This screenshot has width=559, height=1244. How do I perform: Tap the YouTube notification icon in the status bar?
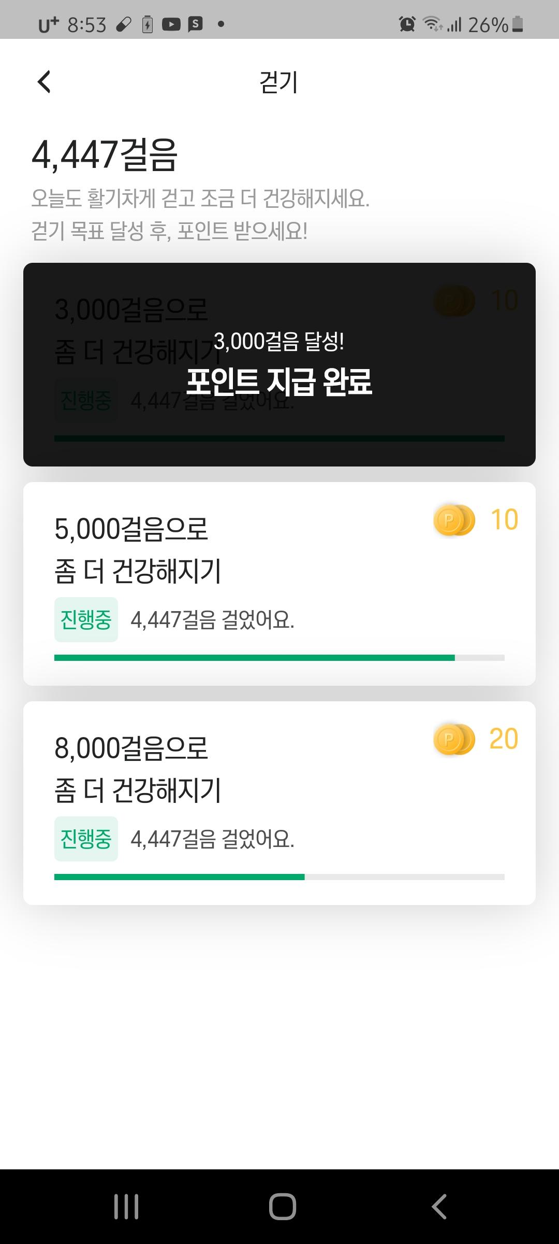(171, 24)
